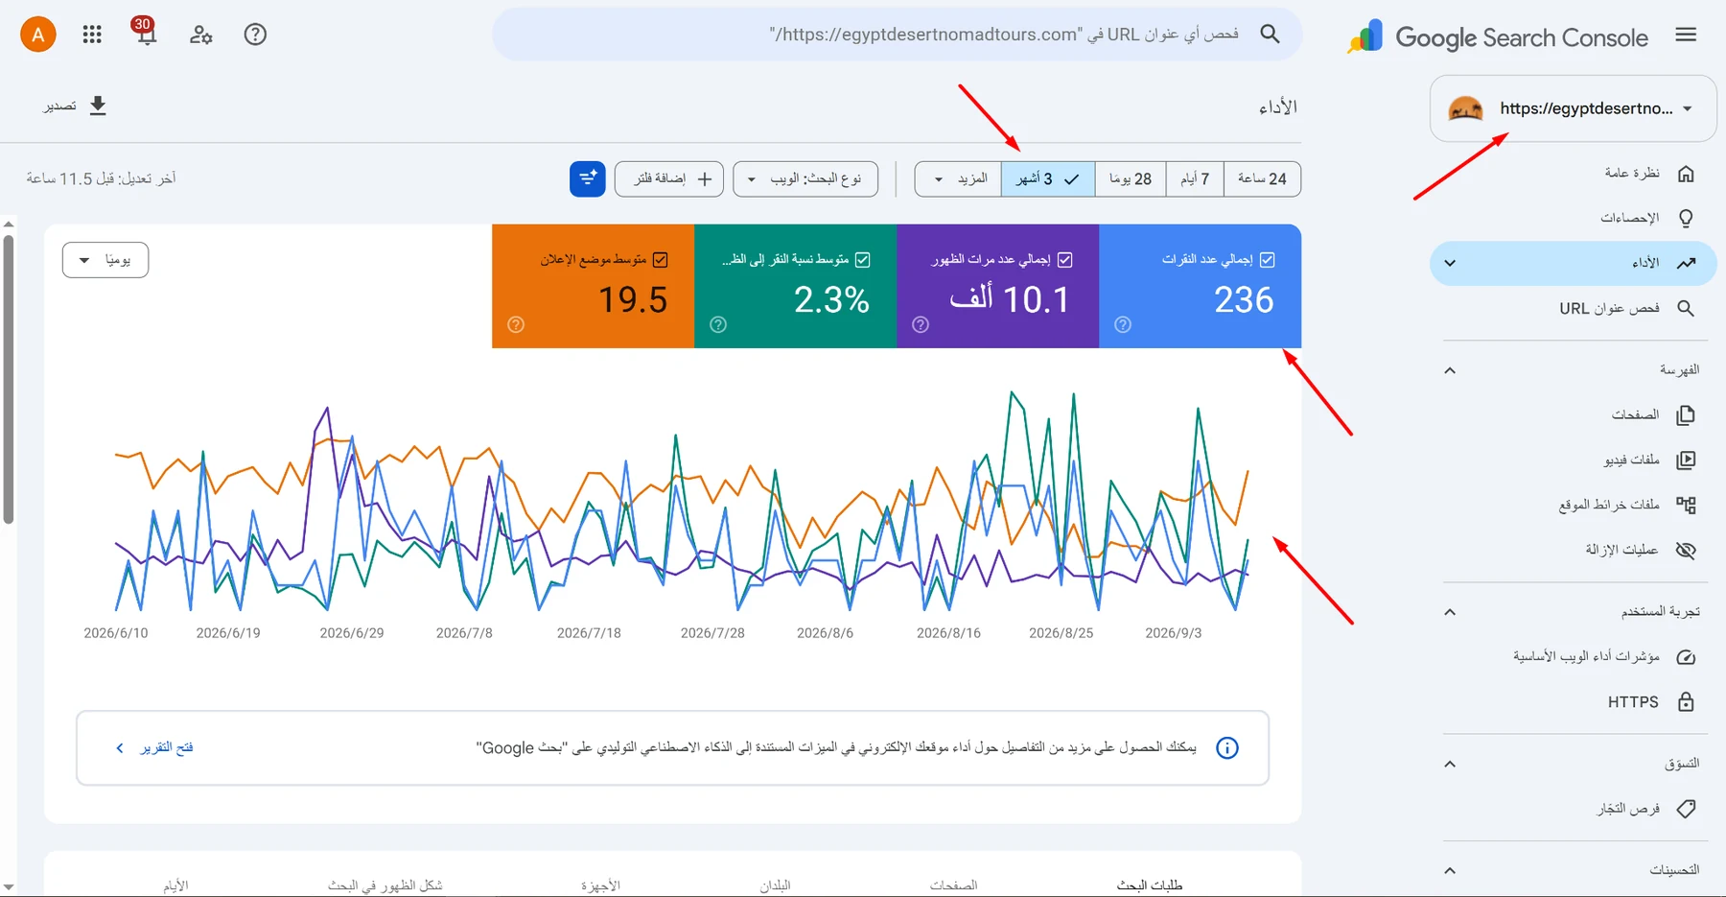Click the search magnifier icon in URL bar
Viewport: 1726px width, 897px height.
pyautogui.click(x=1270, y=35)
